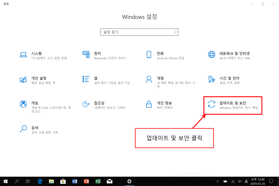Click the volume speaker tray icon
The width and height of the screenshot is (279, 186).
(240, 182)
